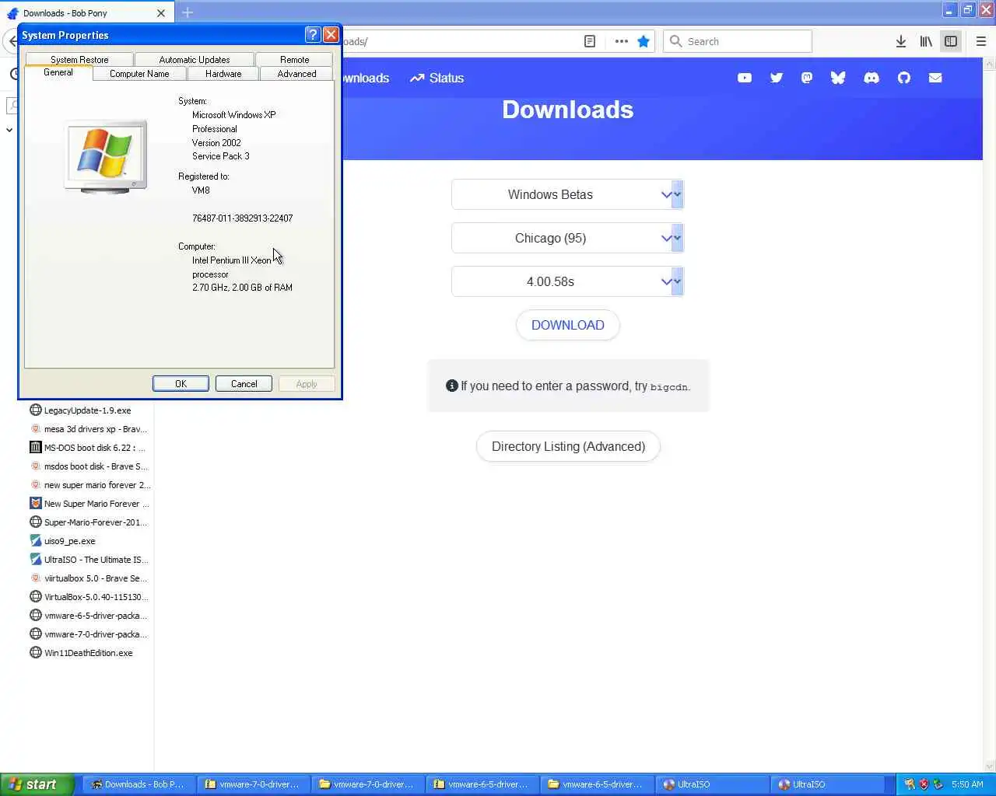Open the 4.00.58s build dropdown

point(568,281)
